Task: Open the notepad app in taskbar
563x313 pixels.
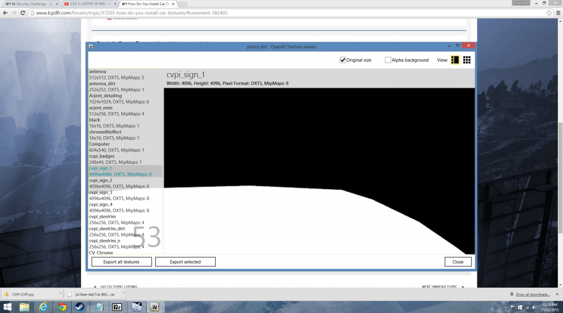Action: tap(99, 307)
